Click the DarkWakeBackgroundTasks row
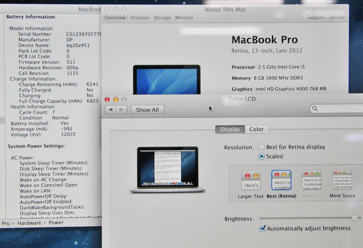Screen dimensions: 363x248 pos(52,207)
